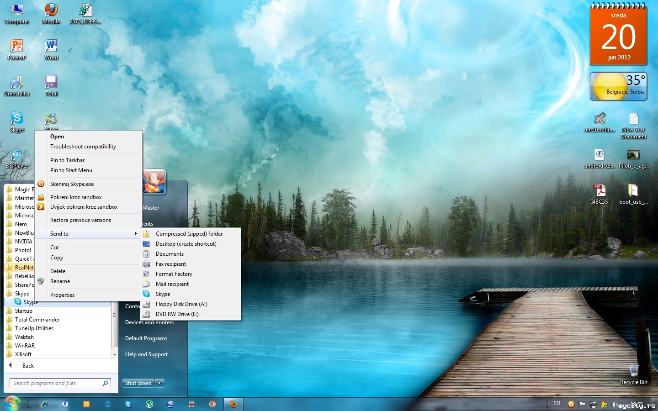
Task: Click Back in the Start menu
Action: click(x=28, y=366)
